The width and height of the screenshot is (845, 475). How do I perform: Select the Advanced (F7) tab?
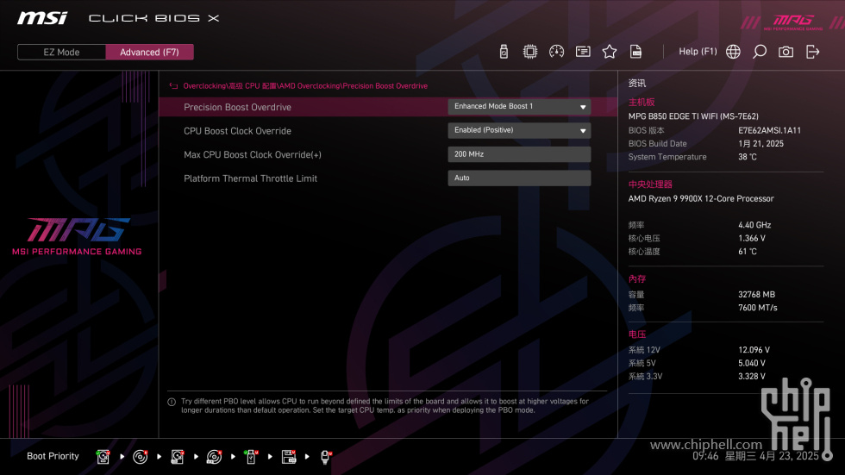click(149, 53)
